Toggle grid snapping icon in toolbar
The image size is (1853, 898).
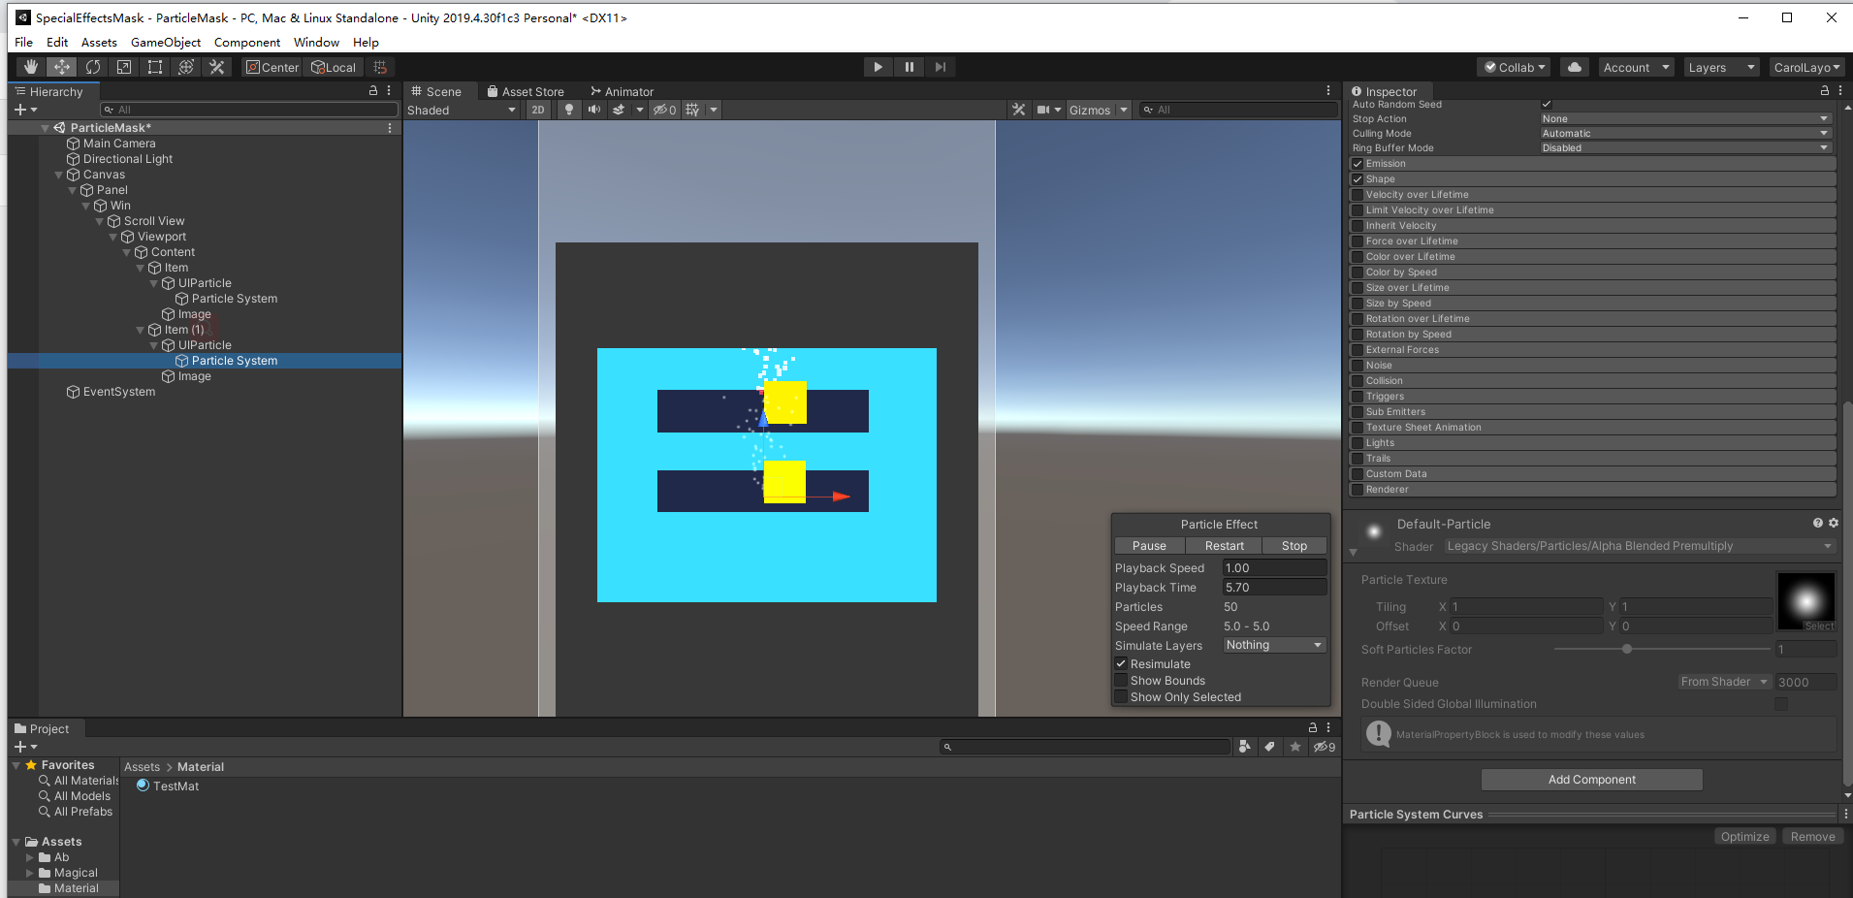tap(380, 67)
